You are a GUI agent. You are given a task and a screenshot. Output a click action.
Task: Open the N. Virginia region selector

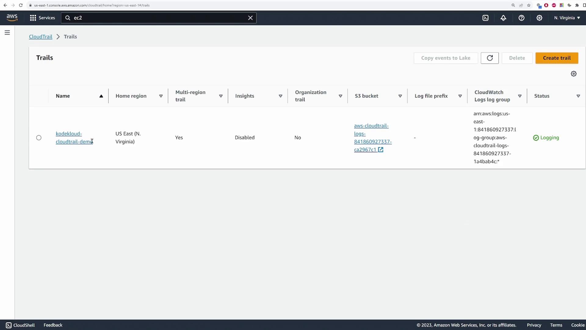[x=567, y=18]
